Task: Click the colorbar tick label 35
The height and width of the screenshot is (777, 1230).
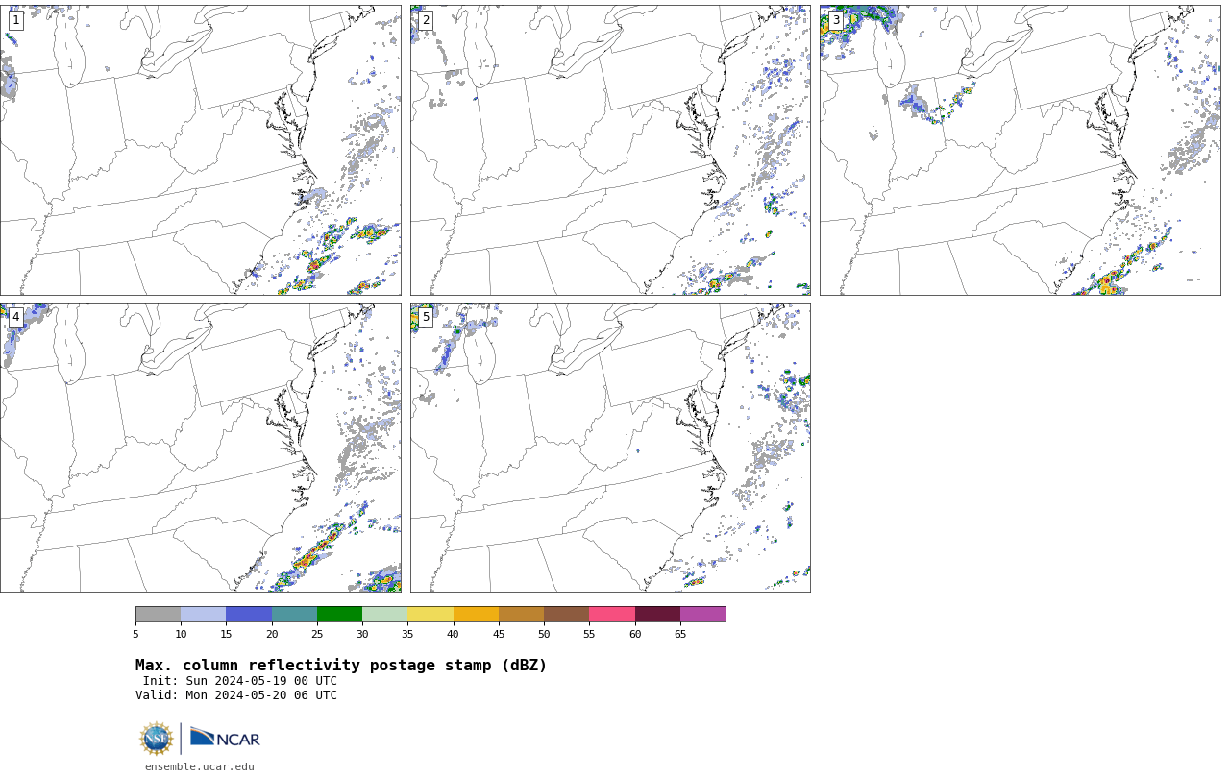Action: coord(407,634)
